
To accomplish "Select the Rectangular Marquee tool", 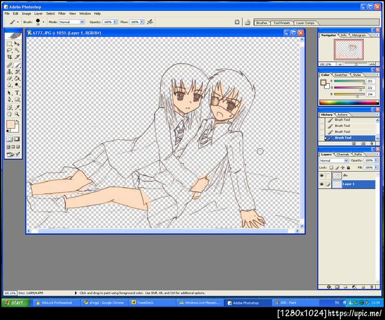I will 10,44.
